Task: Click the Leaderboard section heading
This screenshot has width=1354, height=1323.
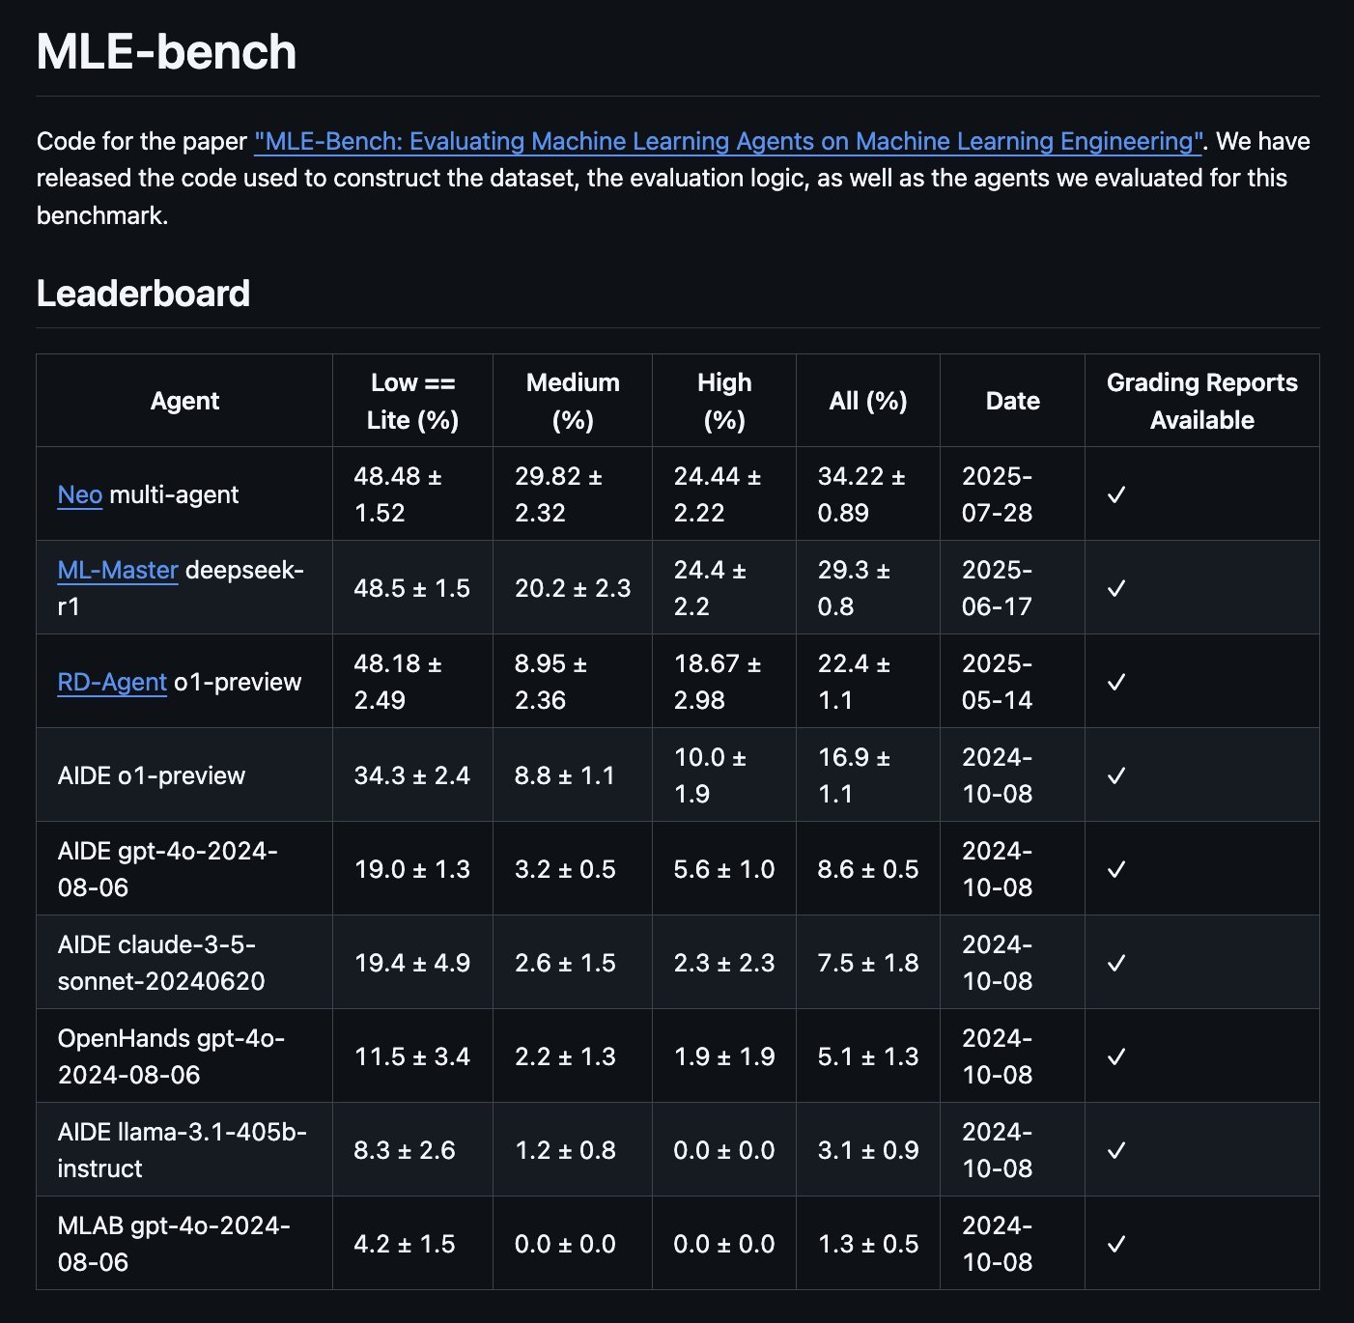Action: tap(143, 294)
